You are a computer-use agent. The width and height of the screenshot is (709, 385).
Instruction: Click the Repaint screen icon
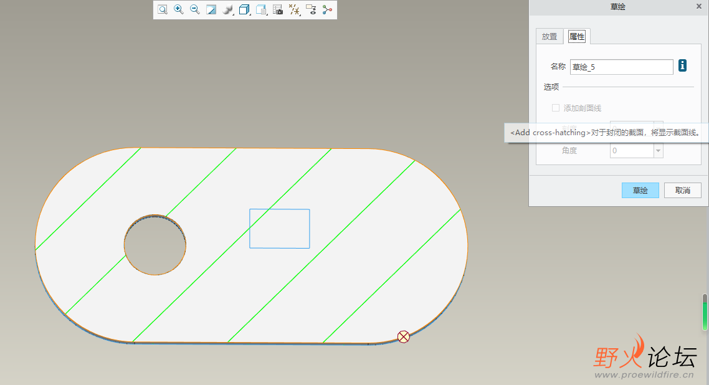(x=211, y=9)
